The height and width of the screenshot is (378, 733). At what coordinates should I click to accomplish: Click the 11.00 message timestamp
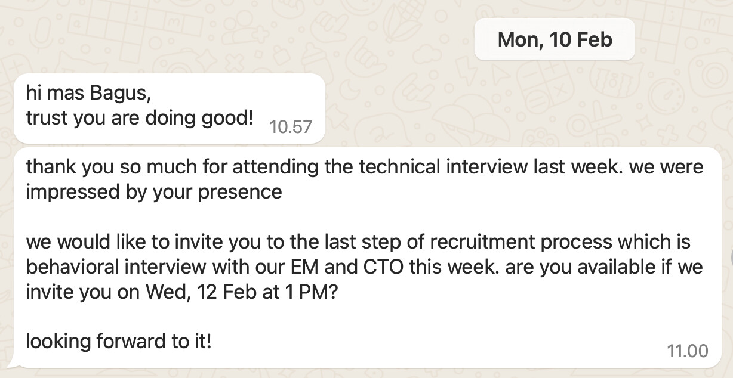(688, 351)
